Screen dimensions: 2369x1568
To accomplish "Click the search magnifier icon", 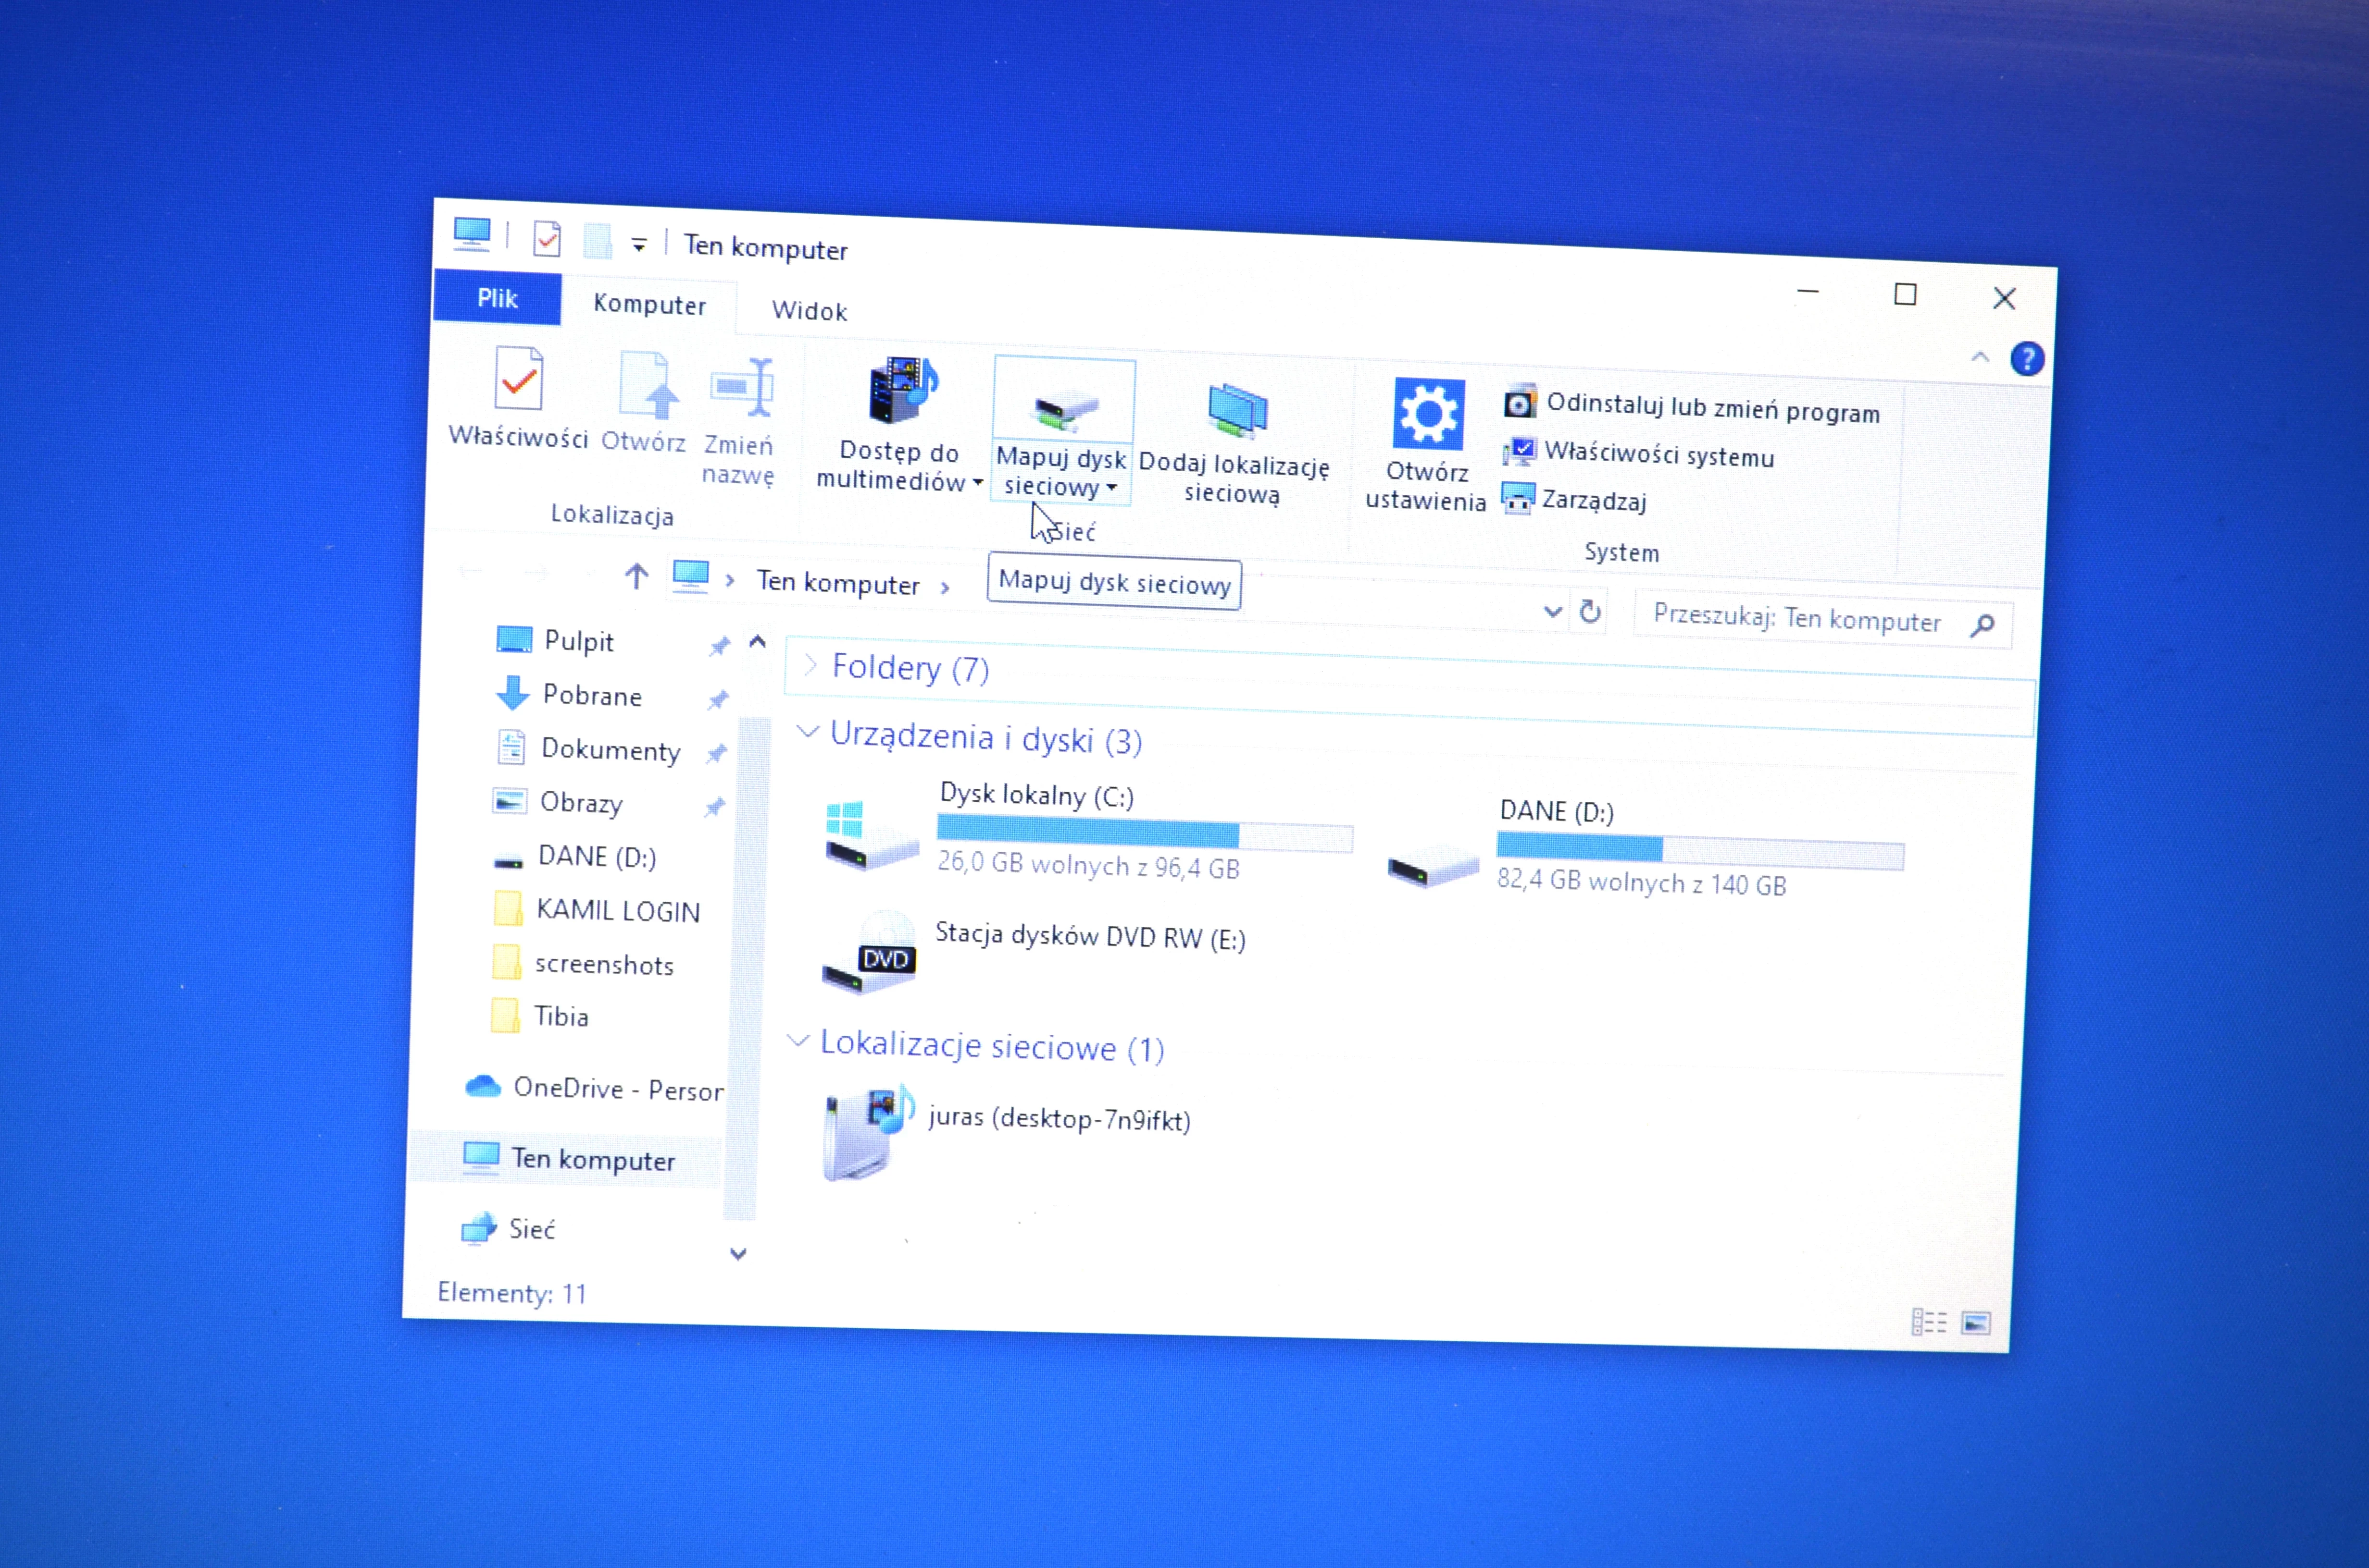I will (1983, 625).
